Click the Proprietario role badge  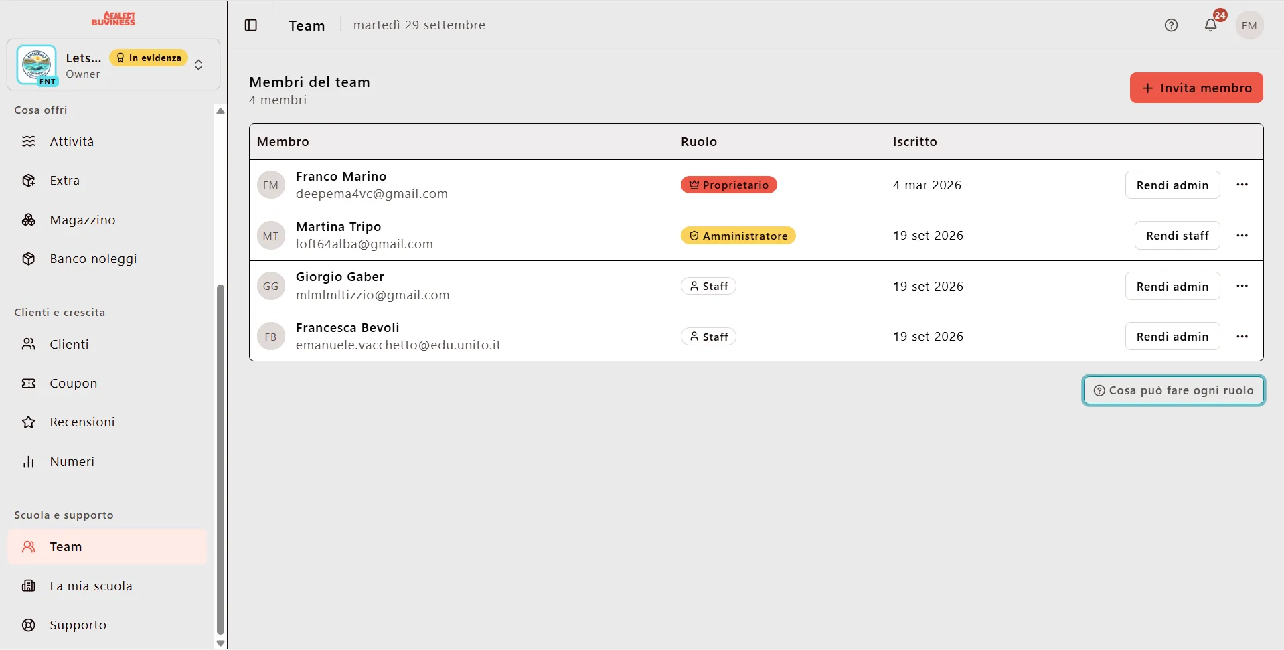point(728,185)
